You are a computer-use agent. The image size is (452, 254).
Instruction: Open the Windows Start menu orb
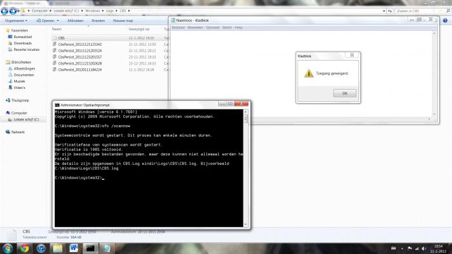coord(7,248)
